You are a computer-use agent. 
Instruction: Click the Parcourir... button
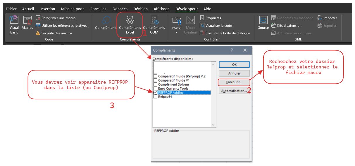pos(234,82)
